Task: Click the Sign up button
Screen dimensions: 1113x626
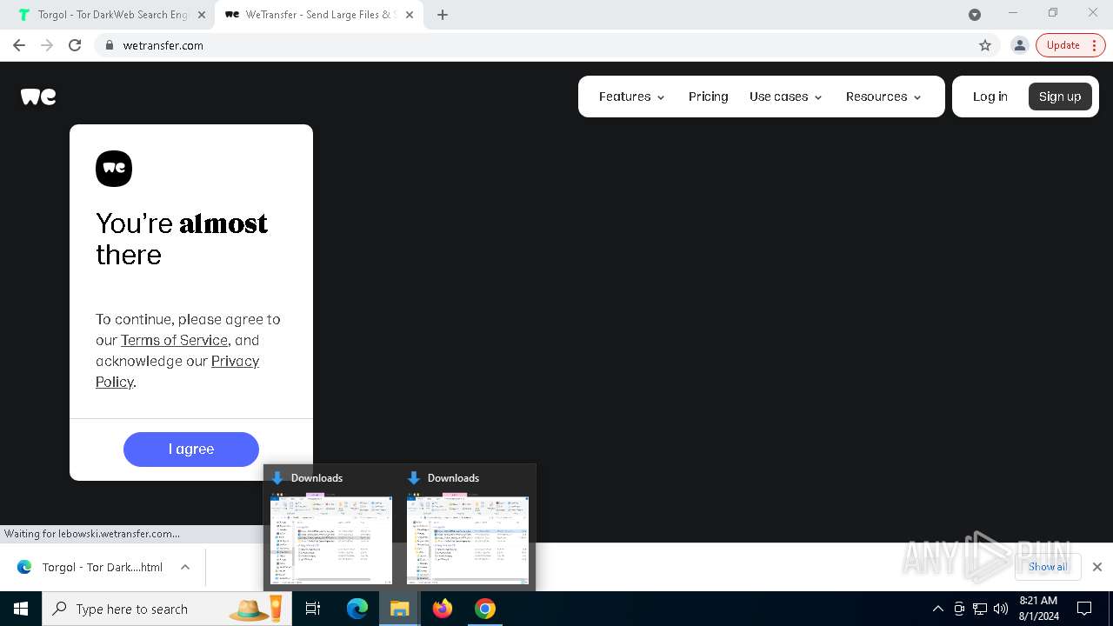Action: coord(1060,97)
